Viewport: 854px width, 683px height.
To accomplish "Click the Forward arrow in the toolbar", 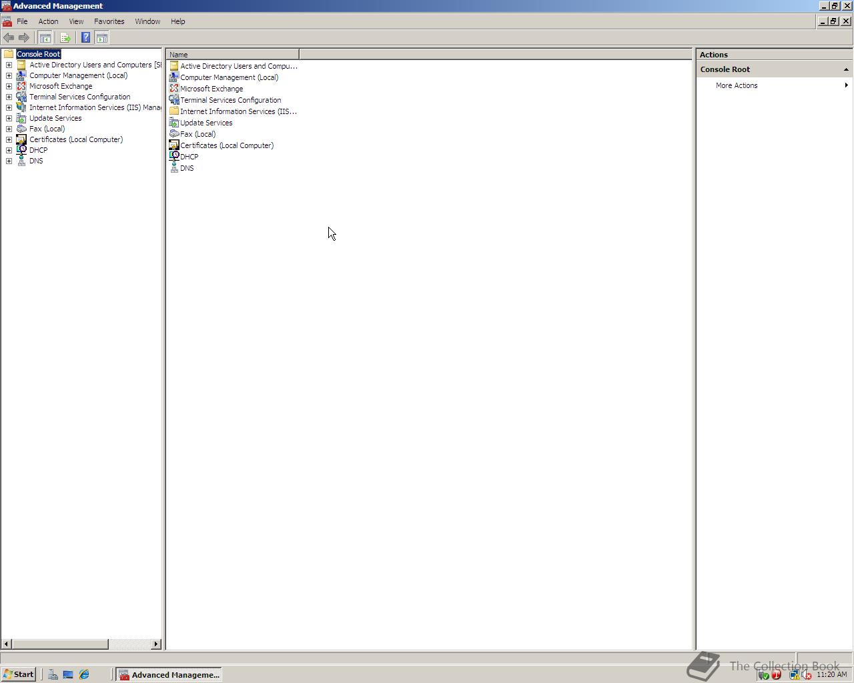I will (x=24, y=38).
